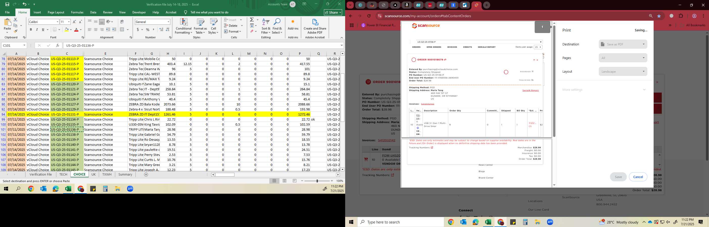Open the Destination Save as PDF dropdown
The image size is (709, 227).
tap(623, 44)
